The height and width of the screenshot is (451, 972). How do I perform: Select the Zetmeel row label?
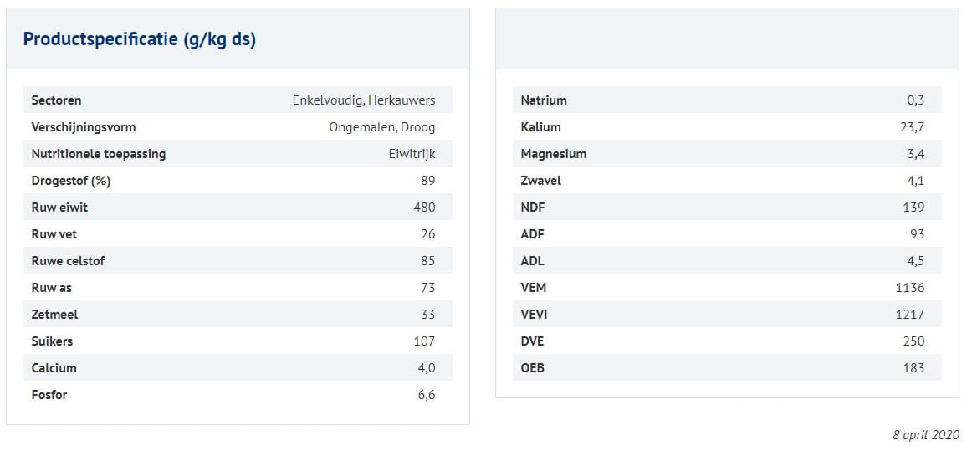click(x=54, y=315)
